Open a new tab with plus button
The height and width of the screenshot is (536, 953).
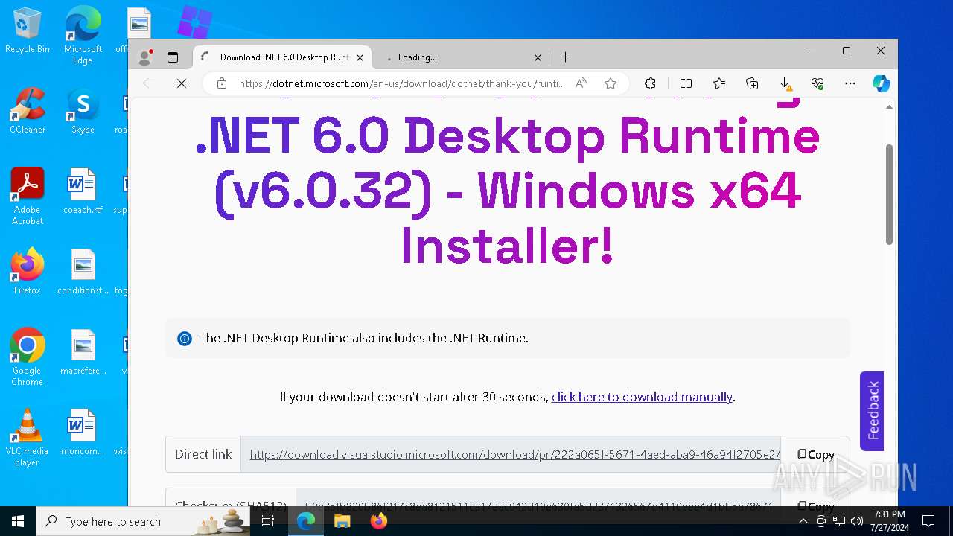(565, 57)
